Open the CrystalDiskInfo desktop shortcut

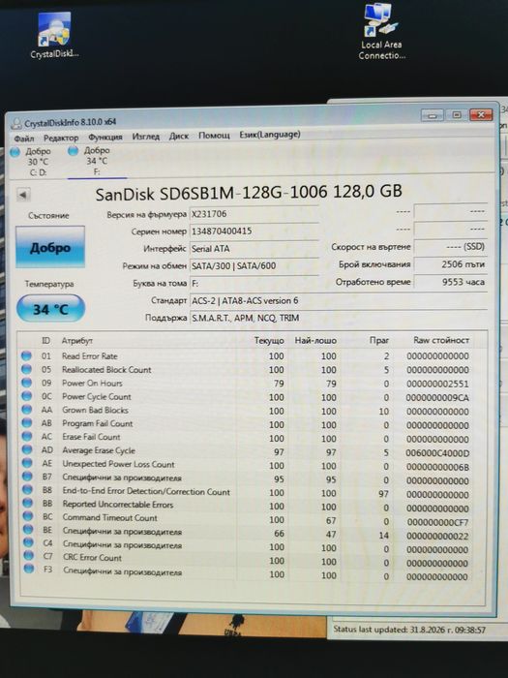(x=54, y=36)
